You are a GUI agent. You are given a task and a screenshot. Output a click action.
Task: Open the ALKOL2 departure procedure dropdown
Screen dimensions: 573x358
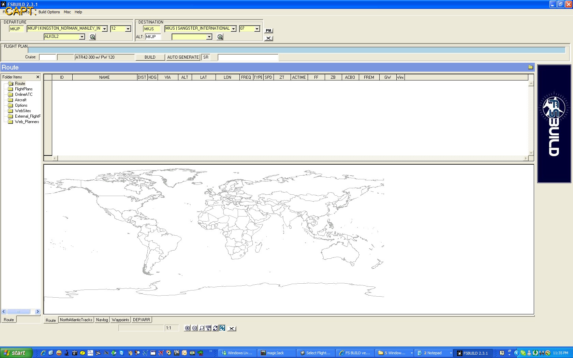pyautogui.click(x=82, y=37)
